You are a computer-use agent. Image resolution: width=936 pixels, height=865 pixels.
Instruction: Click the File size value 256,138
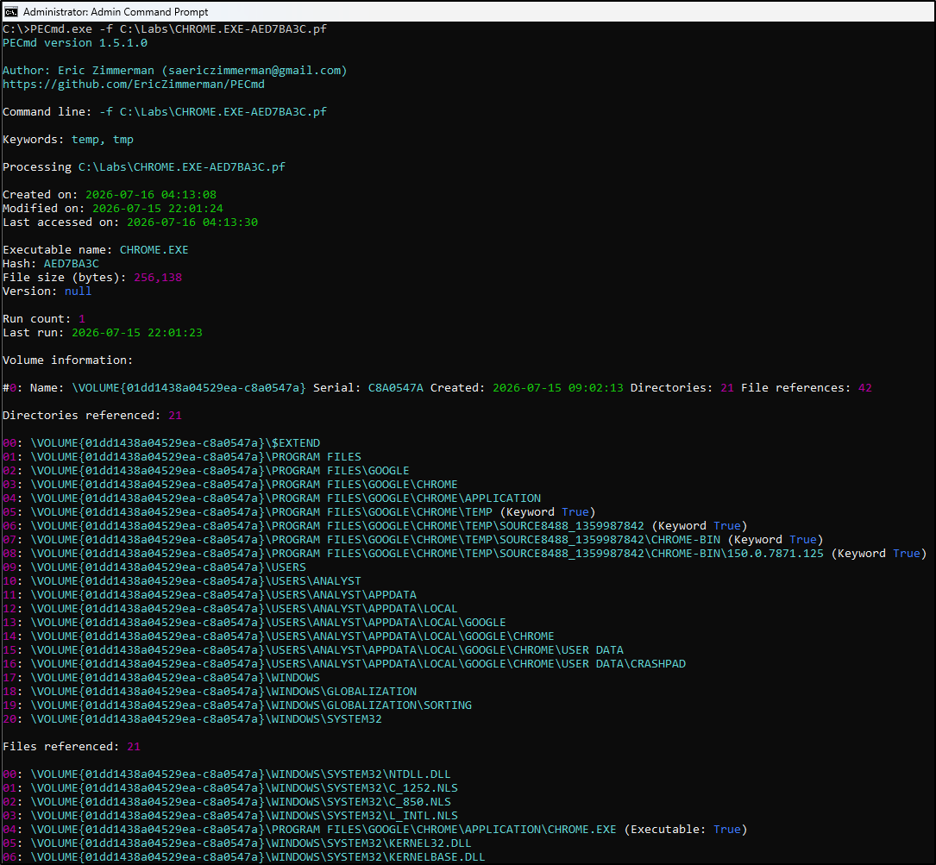coord(158,277)
